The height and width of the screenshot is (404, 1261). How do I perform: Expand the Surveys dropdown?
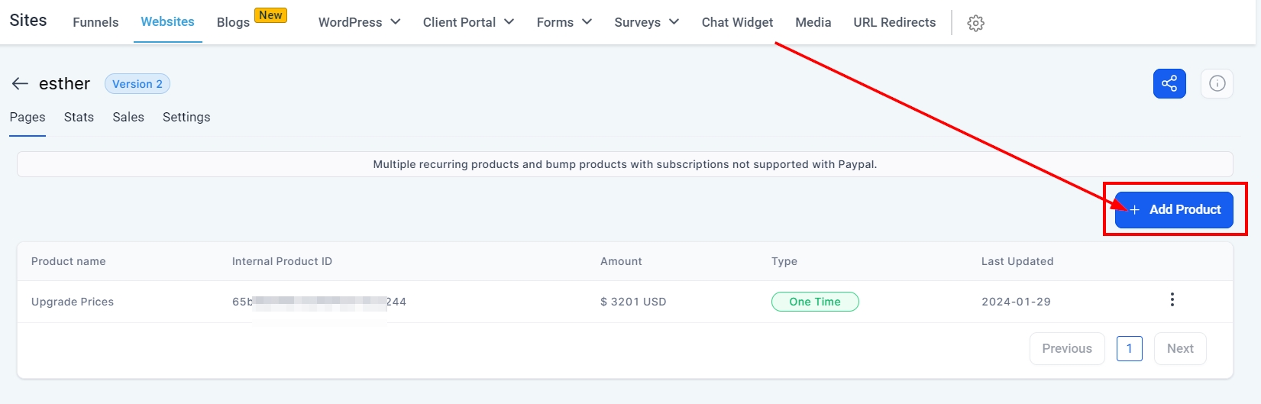click(x=646, y=22)
